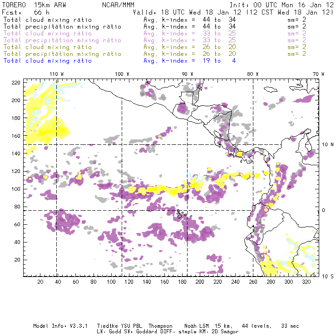Click the "120" value on the vertical axis

point(16,171)
